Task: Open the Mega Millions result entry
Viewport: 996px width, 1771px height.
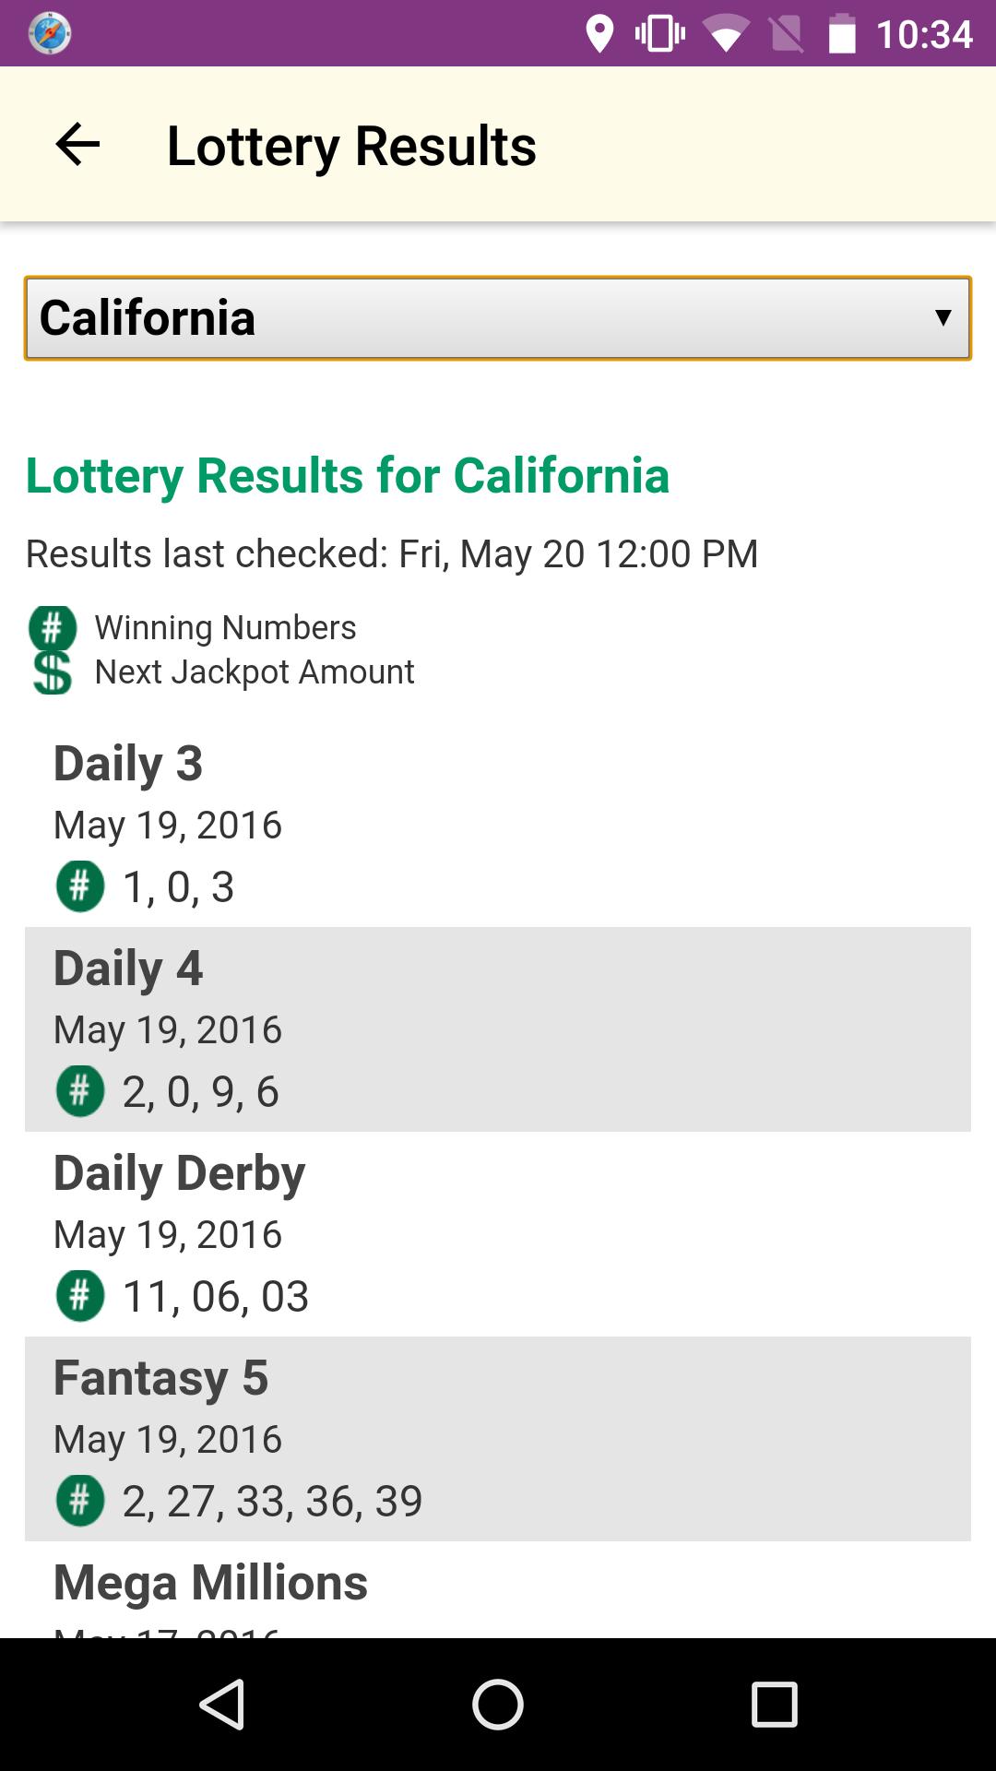Action: tap(210, 1583)
